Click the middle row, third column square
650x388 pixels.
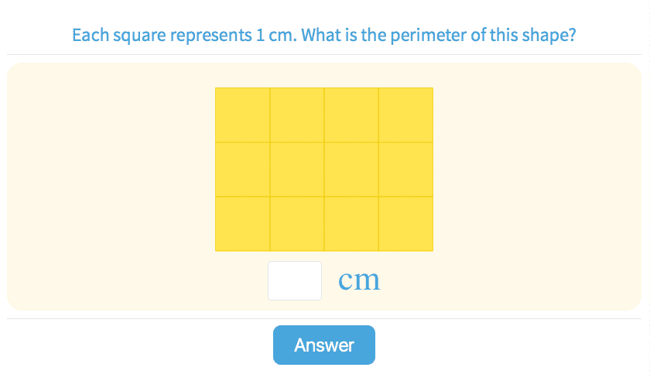coord(351,170)
